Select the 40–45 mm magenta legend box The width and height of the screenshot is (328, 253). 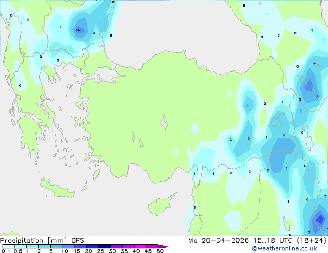tap(140, 246)
